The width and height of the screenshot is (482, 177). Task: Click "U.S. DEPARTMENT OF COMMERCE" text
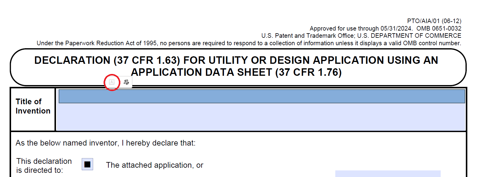(409, 36)
